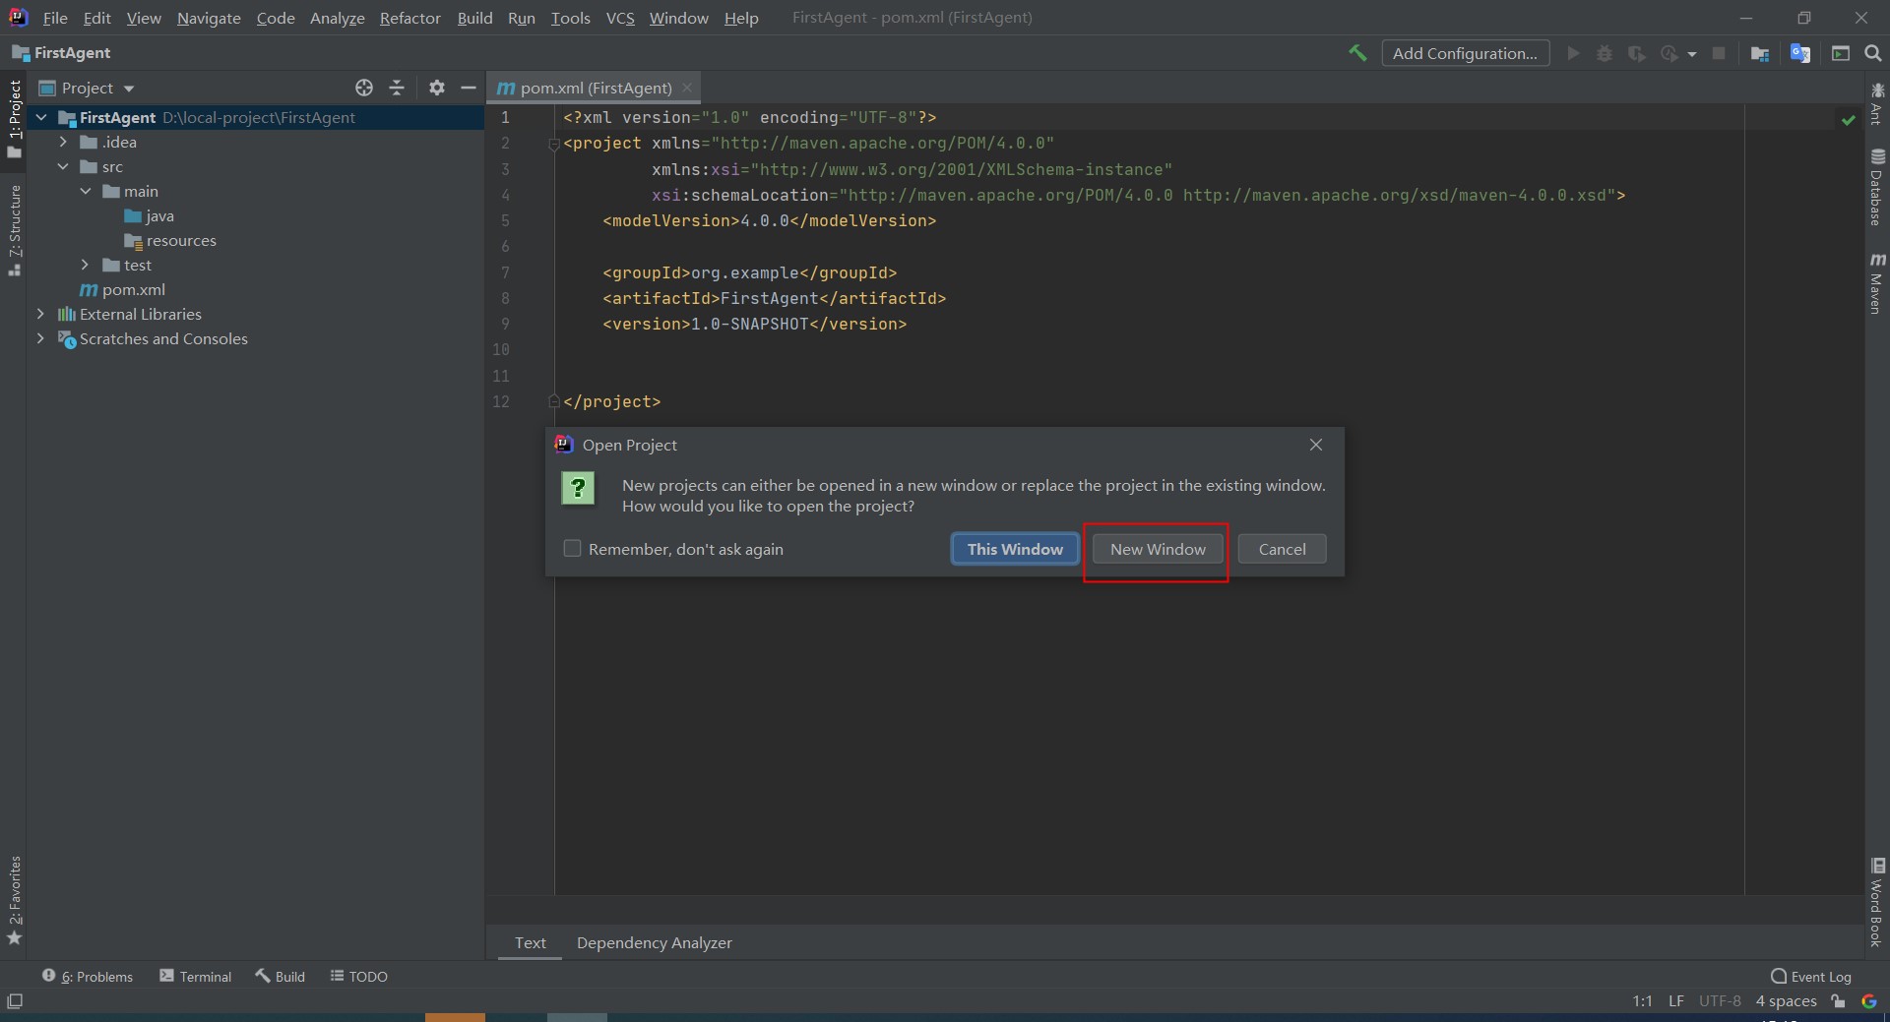The height and width of the screenshot is (1022, 1890).
Task: Click the Locate opened file target icon
Action: [364, 88]
